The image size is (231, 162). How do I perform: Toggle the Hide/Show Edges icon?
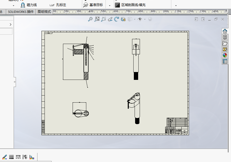coord(25,157)
